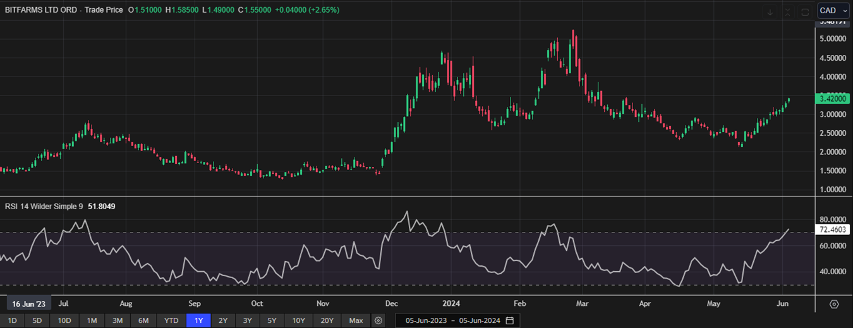
Task: Click the 3M range button
Action: pos(118,320)
